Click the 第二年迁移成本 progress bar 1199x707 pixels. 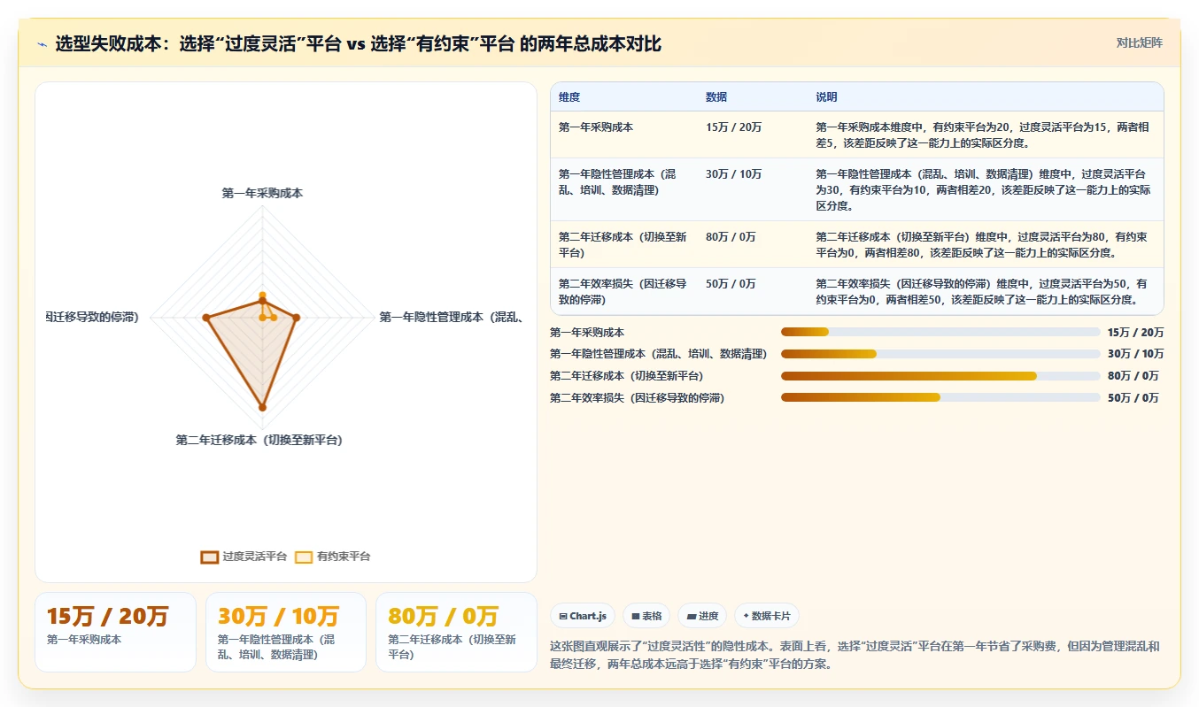point(940,376)
